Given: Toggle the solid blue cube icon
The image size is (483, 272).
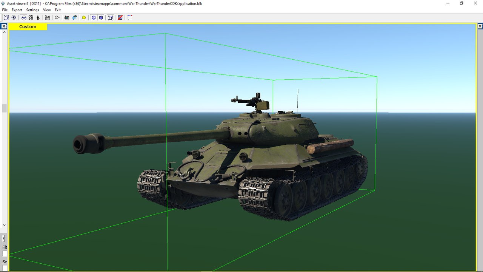Looking at the screenshot, I should click(101, 17).
